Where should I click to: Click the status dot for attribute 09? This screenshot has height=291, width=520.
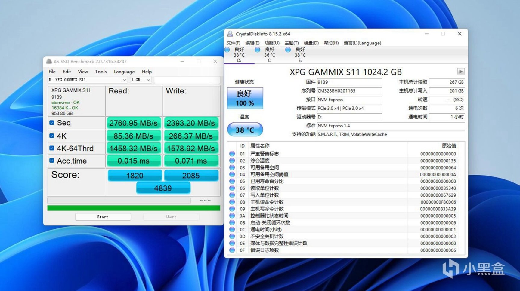coord(232,209)
